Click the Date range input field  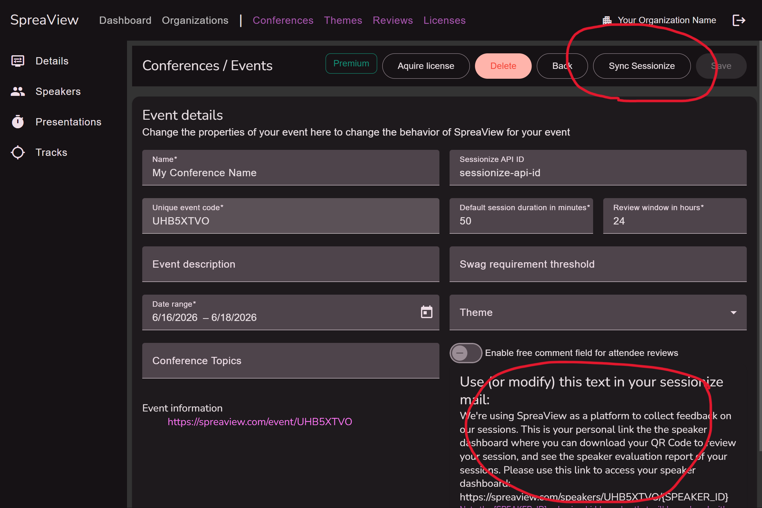coord(291,312)
